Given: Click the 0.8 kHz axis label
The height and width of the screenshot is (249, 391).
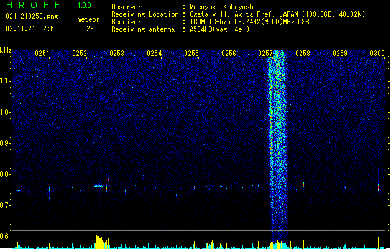Looking at the screenshot, I should (5, 174).
